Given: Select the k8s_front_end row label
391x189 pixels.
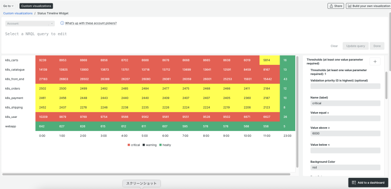Looking at the screenshot, I should (15, 79).
